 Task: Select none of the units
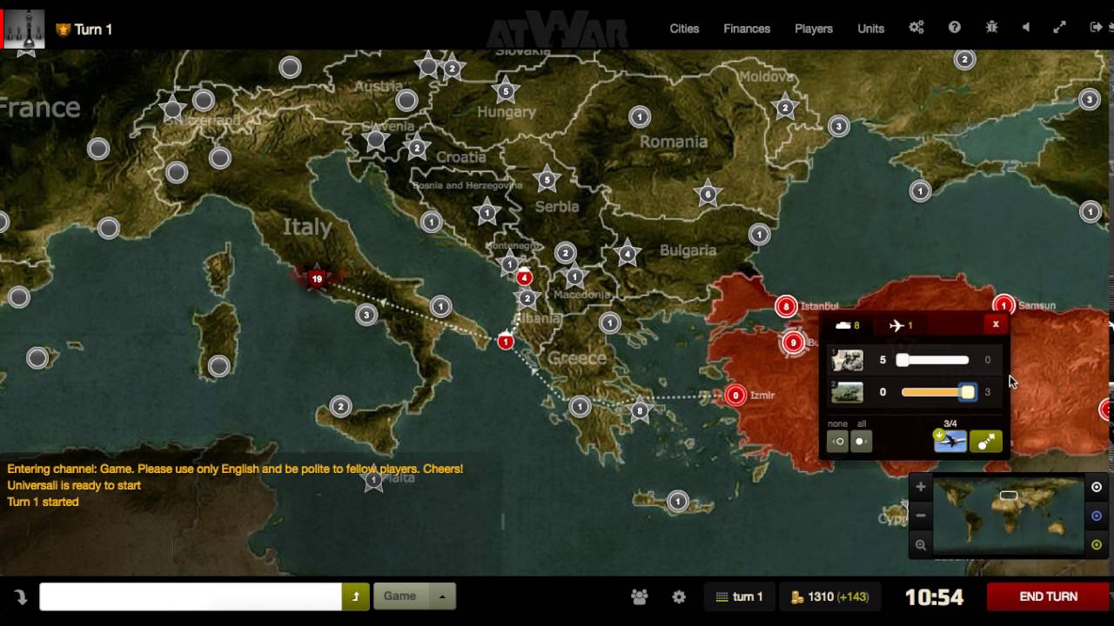837,442
